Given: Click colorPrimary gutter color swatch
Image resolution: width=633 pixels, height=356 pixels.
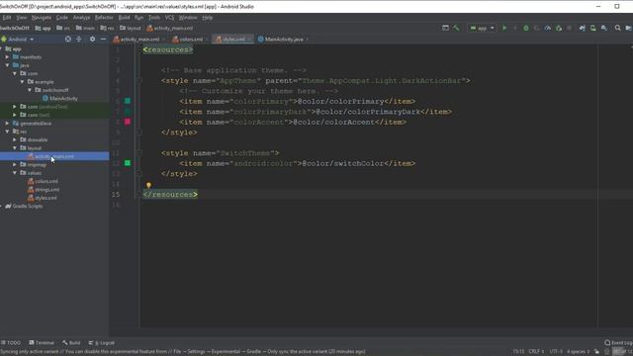Looking at the screenshot, I should click(128, 101).
